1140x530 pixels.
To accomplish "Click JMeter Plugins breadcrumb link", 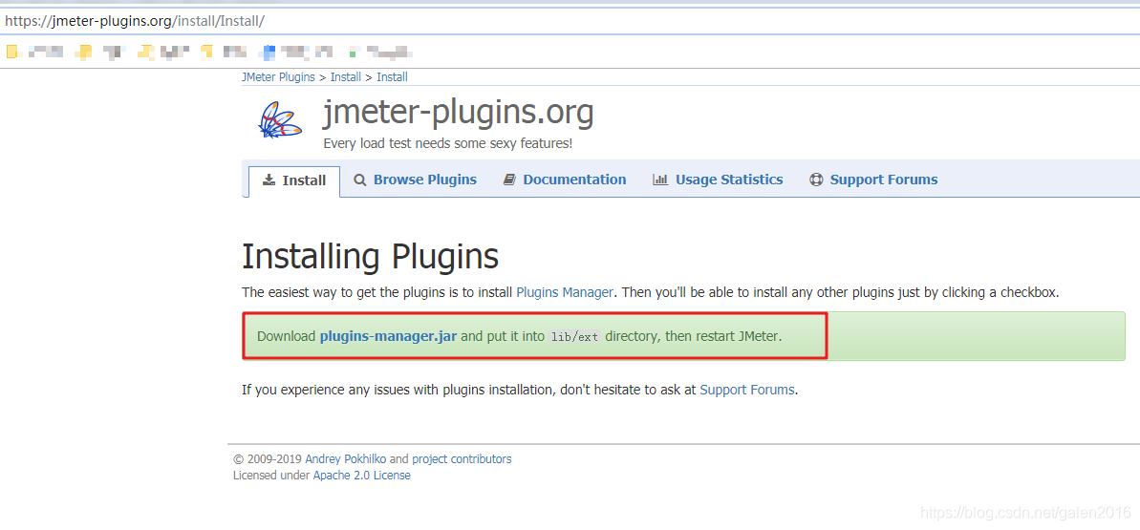I will click(278, 77).
